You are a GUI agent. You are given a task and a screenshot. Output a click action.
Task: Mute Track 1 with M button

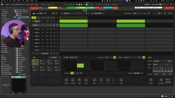tap(54, 21)
